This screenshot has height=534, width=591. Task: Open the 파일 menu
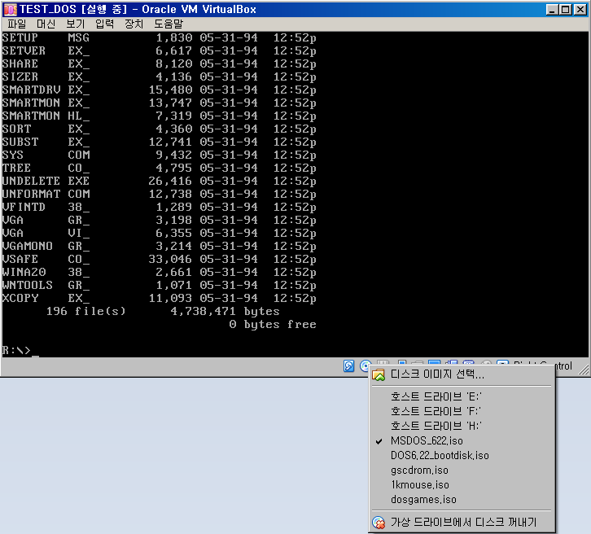pos(17,24)
